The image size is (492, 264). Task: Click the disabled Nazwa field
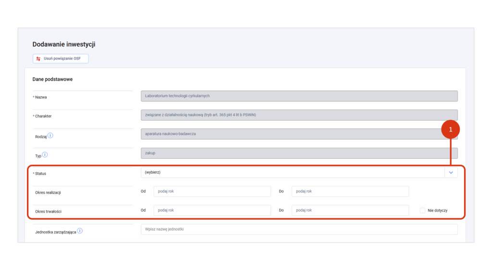tap(299, 96)
